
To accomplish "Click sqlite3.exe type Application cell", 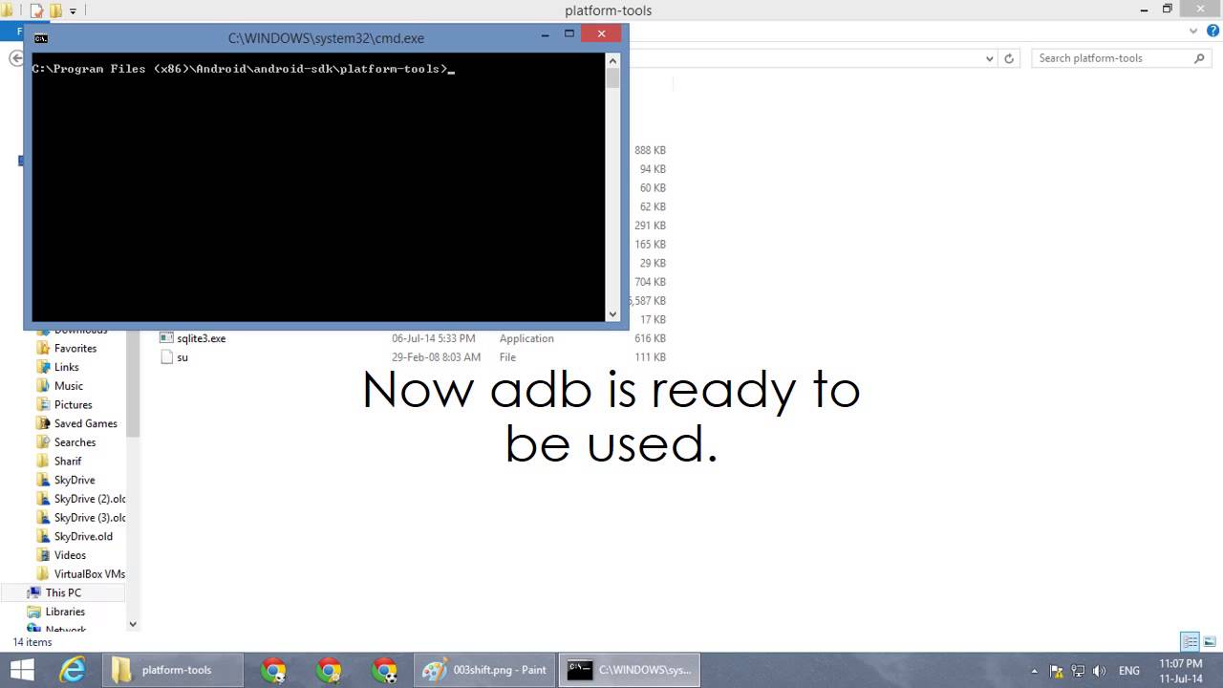I will [526, 338].
